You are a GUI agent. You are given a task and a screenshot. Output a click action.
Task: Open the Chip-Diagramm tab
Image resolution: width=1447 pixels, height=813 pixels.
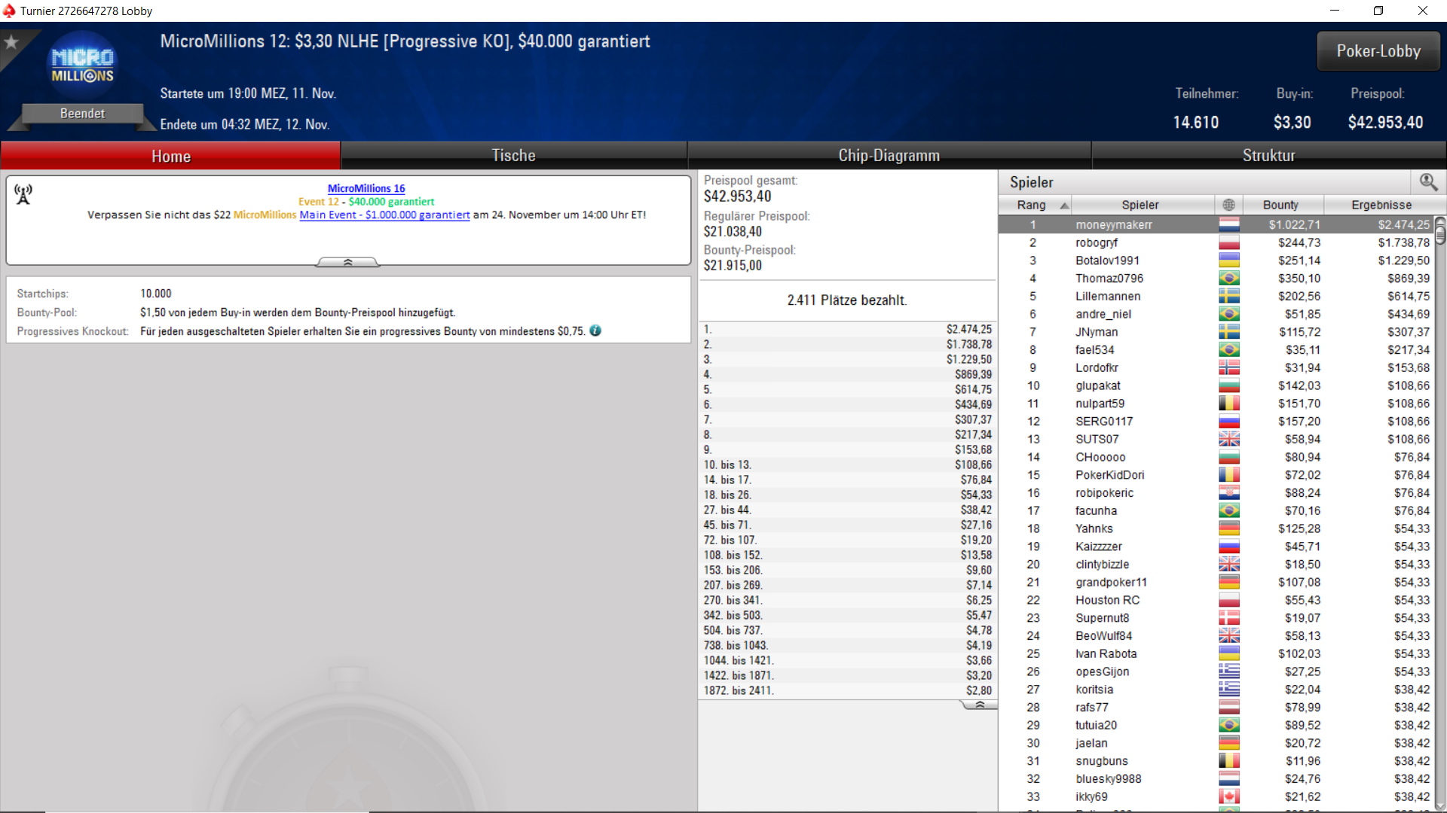pos(889,156)
